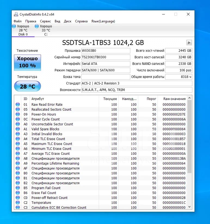The image size is (210, 224).
Task: Click the Прошивка firmware field W0303B0
Action: click(x=106, y=51)
